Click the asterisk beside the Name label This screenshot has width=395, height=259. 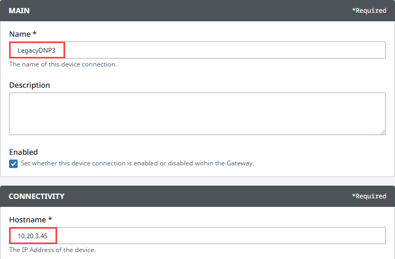(x=35, y=34)
